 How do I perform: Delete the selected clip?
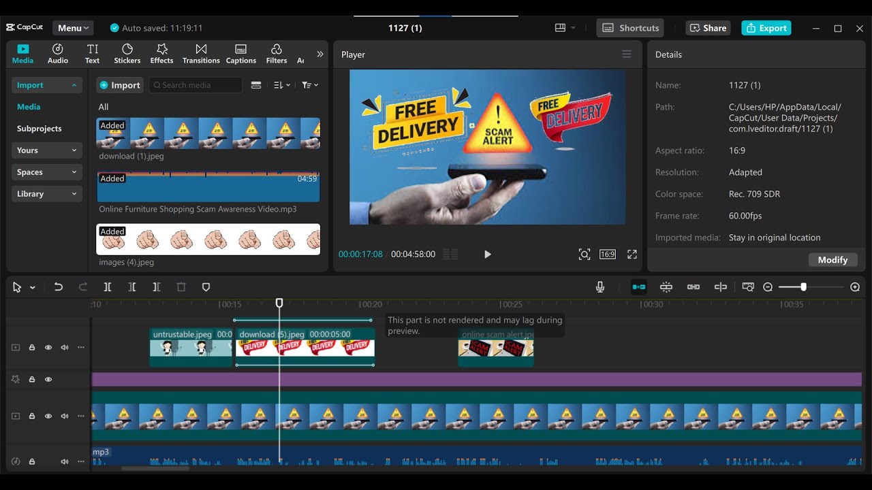coord(181,287)
